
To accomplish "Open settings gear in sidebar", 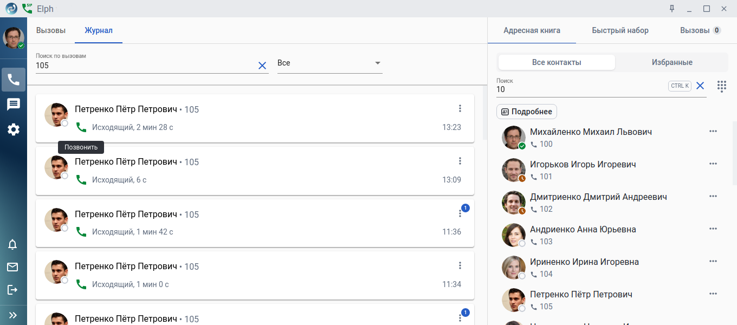I will [13, 129].
